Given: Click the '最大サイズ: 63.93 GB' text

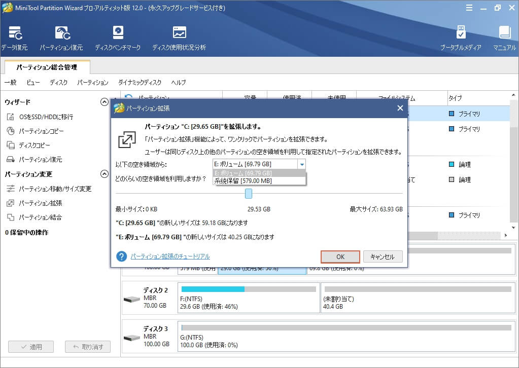Looking at the screenshot, I should 376,209.
